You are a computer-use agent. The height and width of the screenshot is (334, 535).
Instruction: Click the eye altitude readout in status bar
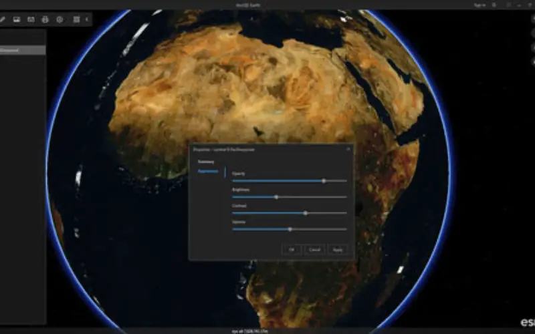point(250,331)
